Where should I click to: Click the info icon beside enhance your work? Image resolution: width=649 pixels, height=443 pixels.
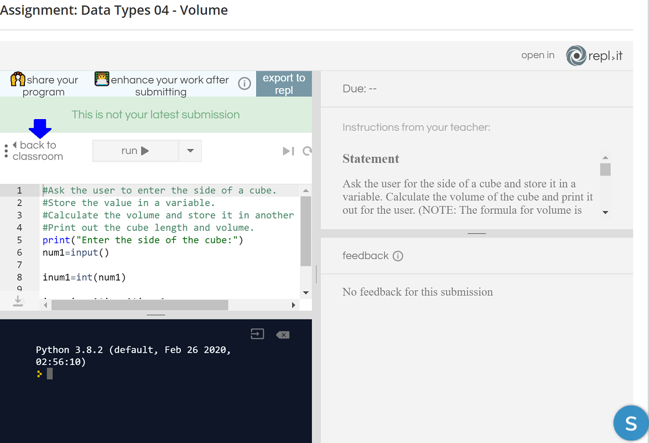(x=245, y=84)
